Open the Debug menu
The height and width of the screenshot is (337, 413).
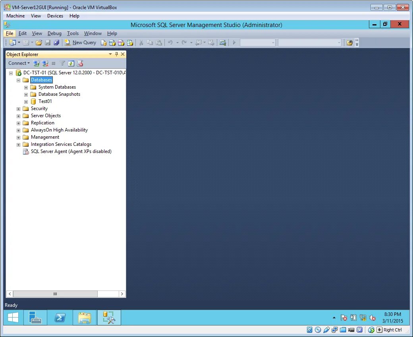pos(54,33)
